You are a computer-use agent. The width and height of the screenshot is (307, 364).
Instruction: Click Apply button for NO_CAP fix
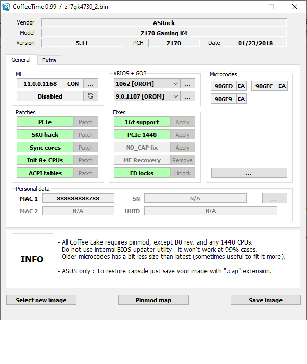(x=183, y=147)
